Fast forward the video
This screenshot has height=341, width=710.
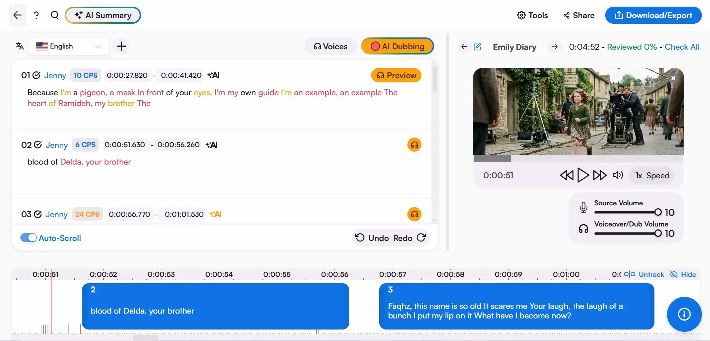tap(600, 175)
